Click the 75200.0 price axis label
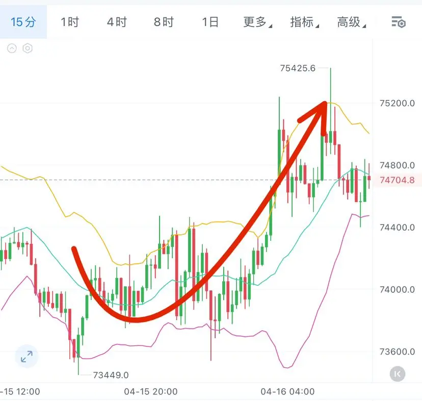This screenshot has width=422, height=401. click(x=397, y=103)
